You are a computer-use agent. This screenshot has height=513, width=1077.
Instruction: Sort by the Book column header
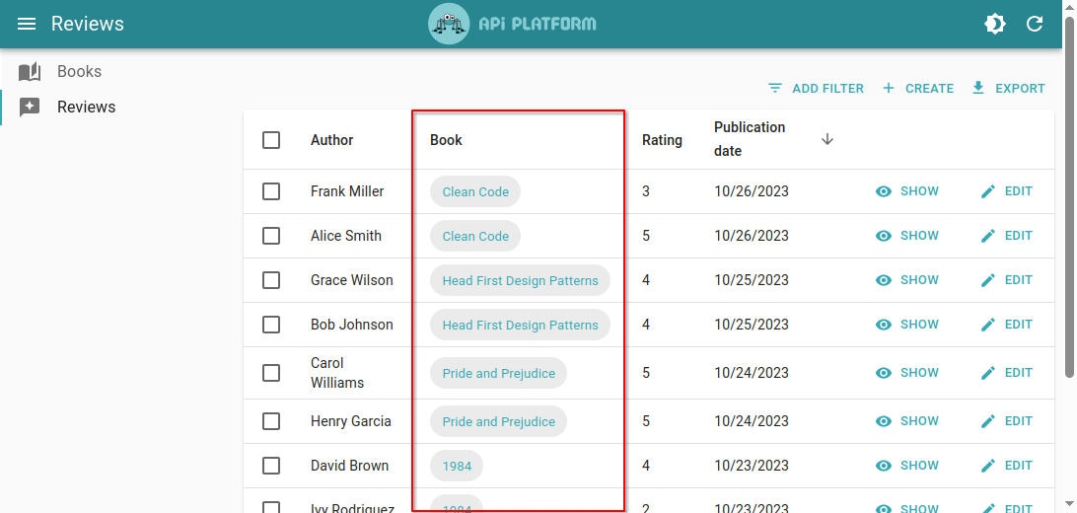point(446,140)
